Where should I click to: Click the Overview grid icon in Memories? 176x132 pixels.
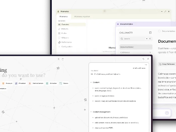tap(59, 24)
